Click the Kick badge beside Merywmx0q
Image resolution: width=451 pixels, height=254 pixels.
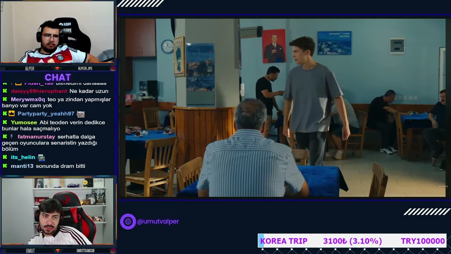(x=5, y=99)
